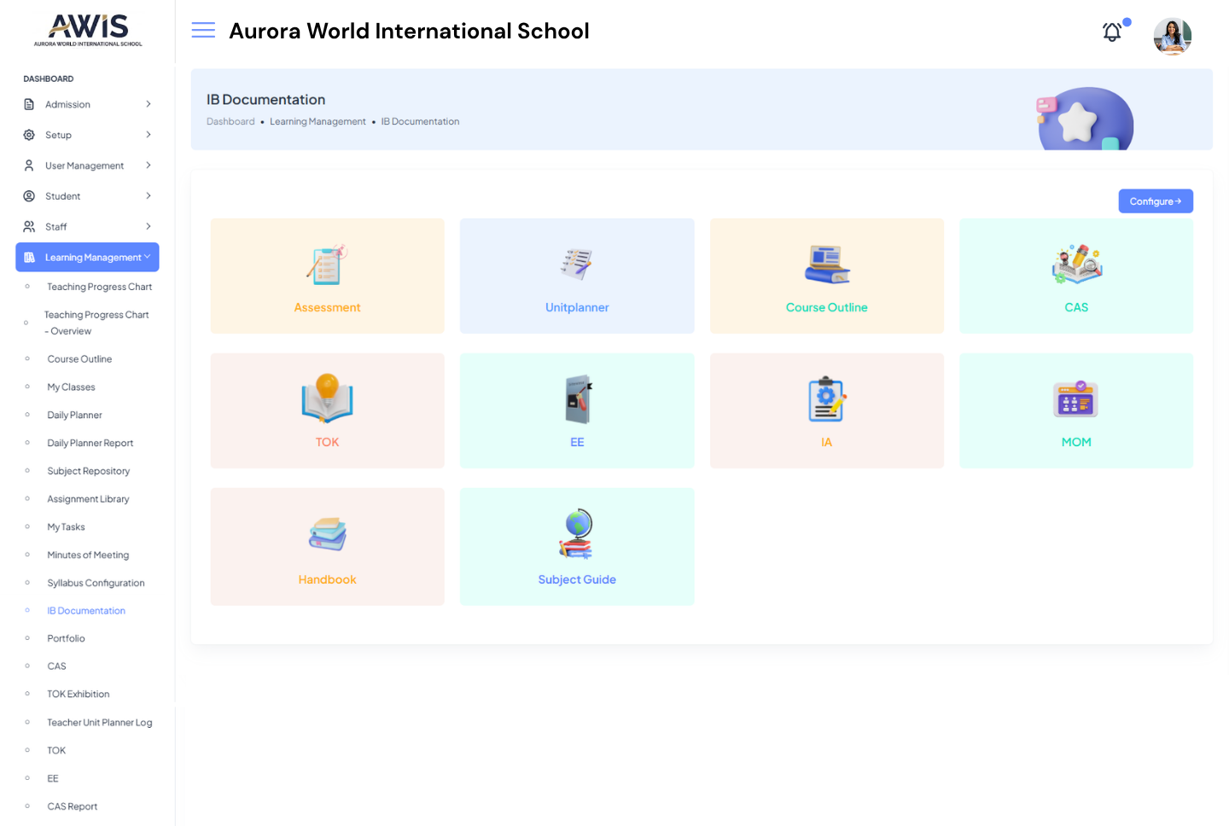1229x826 pixels.
Task: Collapse the Learning Management section
Action: pos(87,257)
